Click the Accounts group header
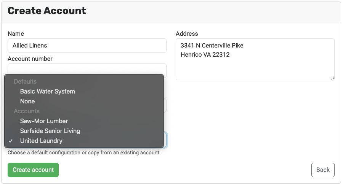The height and width of the screenshot is (184, 343). coord(27,111)
